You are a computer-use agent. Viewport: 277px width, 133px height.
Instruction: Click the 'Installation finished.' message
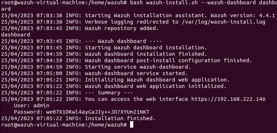click(x=120, y=118)
